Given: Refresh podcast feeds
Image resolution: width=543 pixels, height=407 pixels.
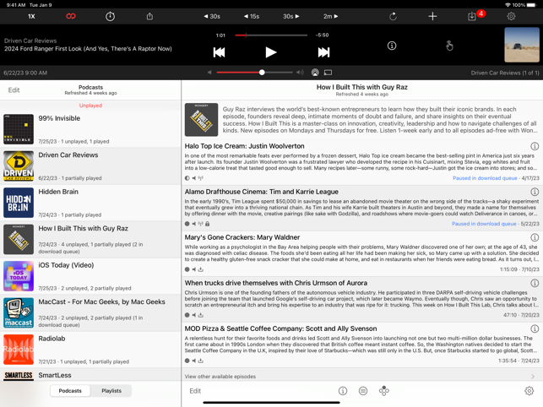Looking at the screenshot, I should coord(393,16).
